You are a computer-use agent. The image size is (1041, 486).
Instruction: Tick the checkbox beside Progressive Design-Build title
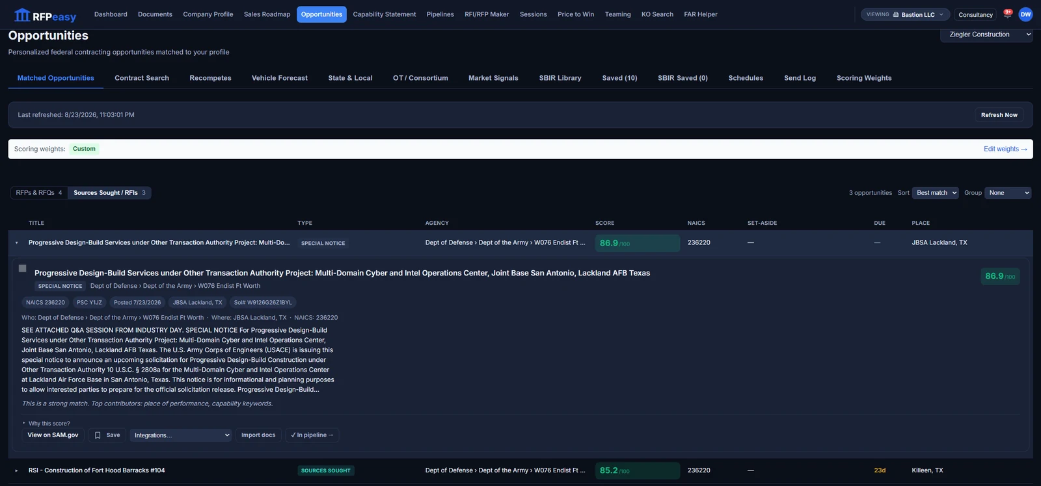click(x=23, y=268)
